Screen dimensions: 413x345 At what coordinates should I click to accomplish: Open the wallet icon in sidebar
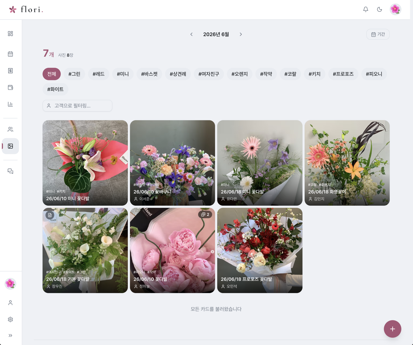(10, 87)
